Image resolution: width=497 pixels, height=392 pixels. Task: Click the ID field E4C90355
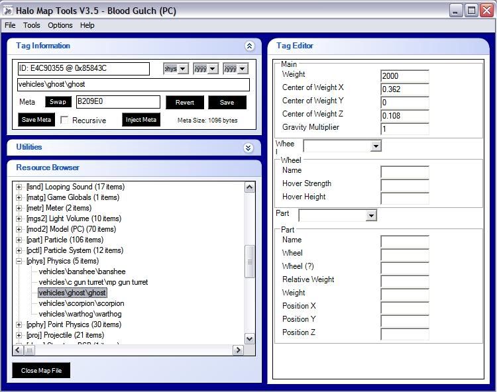click(x=83, y=68)
